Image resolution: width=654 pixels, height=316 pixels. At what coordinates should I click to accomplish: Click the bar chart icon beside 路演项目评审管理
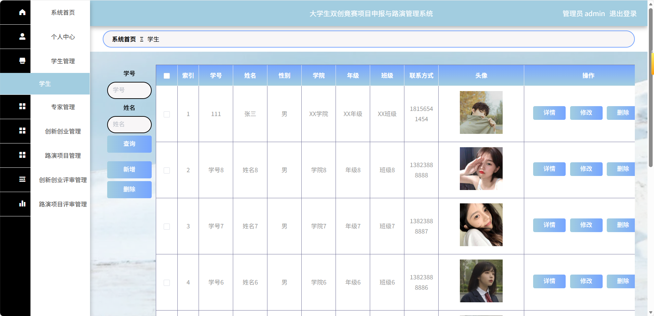pyautogui.click(x=22, y=204)
